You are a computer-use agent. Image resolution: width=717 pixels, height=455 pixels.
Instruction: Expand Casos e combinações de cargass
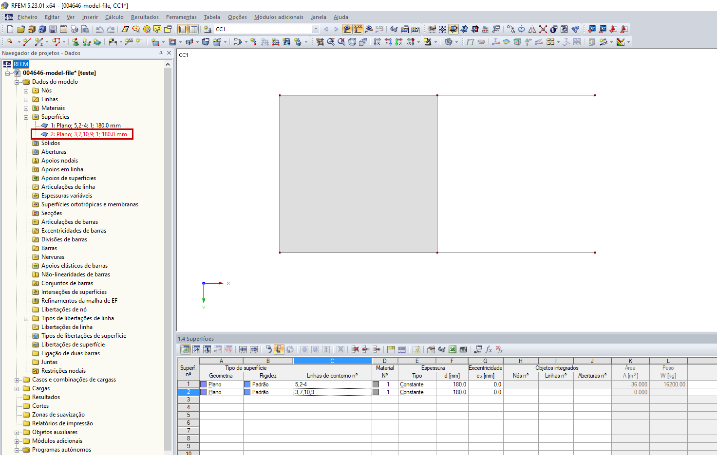[17, 380]
